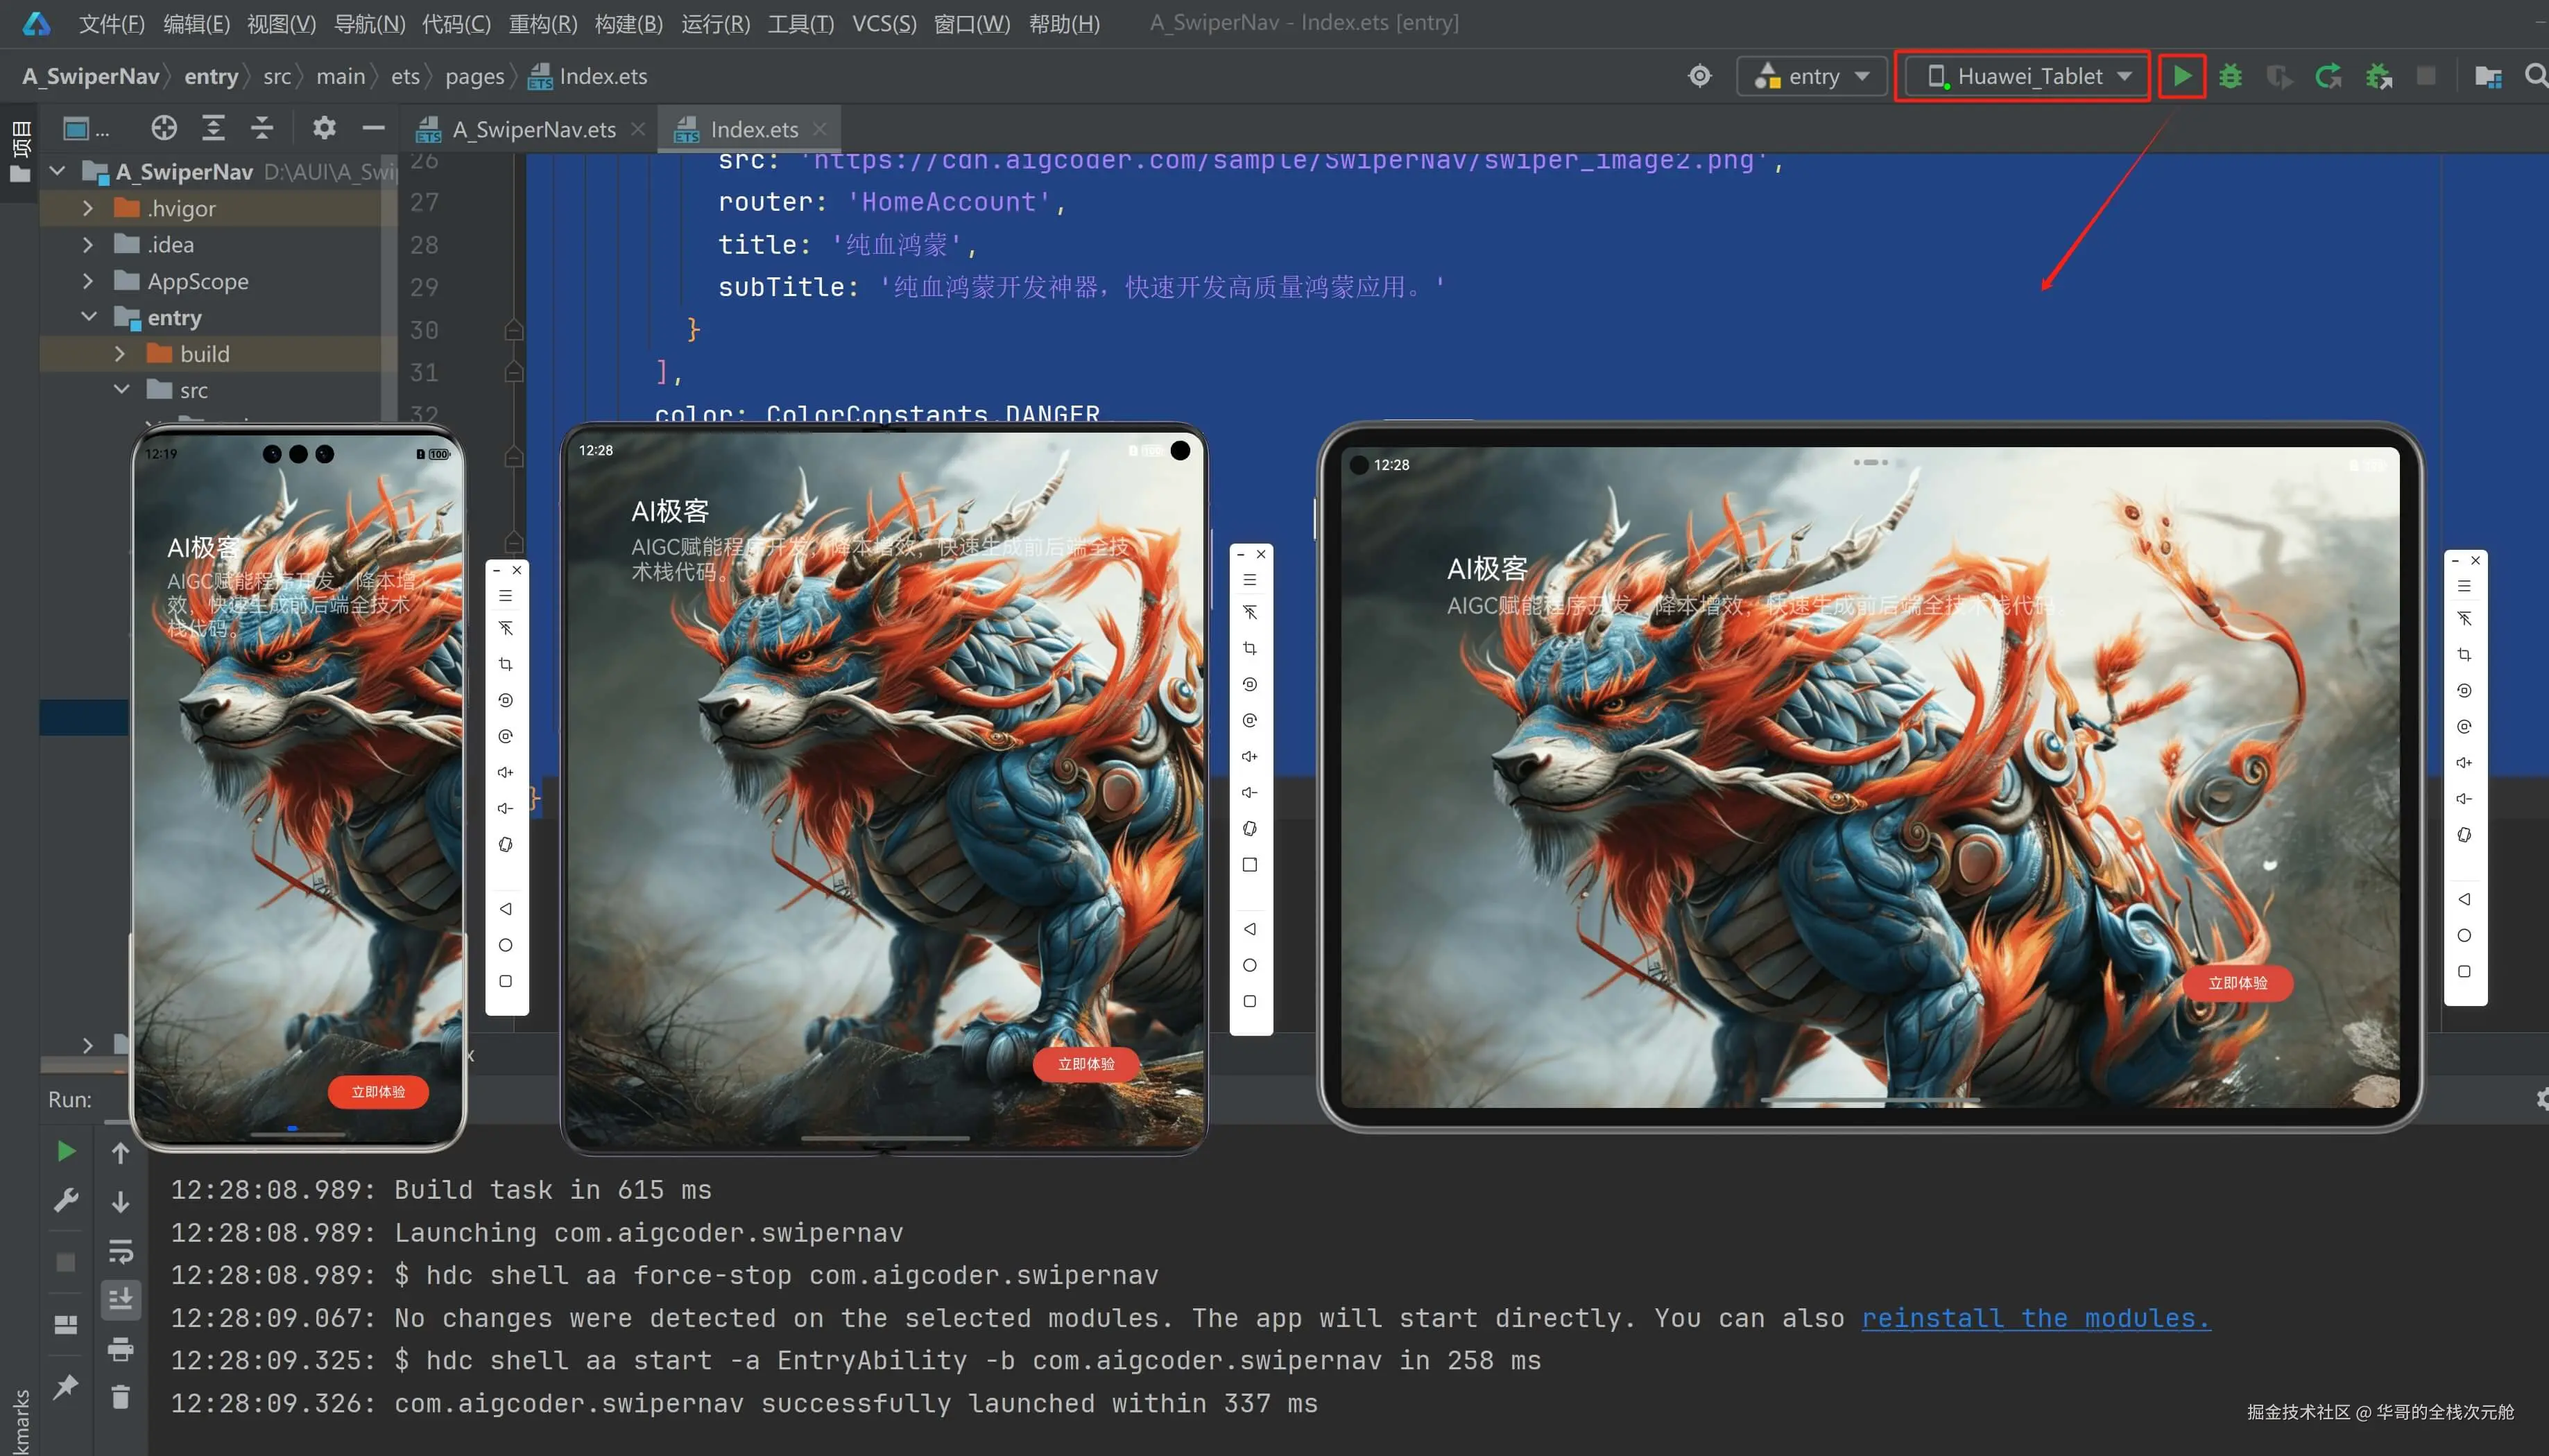2549x1456 pixels.
Task: Toggle pin tab in Run panel
Action: [66, 1386]
